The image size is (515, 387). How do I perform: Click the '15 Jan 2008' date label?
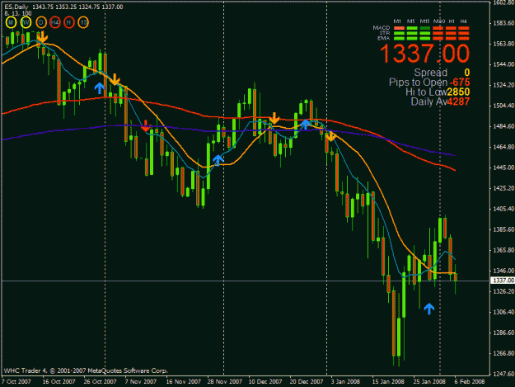pyautogui.click(x=388, y=382)
